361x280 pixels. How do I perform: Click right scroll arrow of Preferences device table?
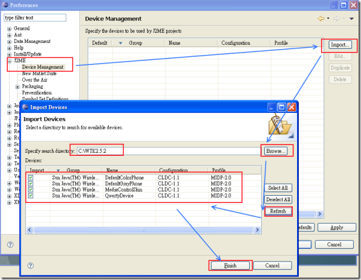(319, 214)
